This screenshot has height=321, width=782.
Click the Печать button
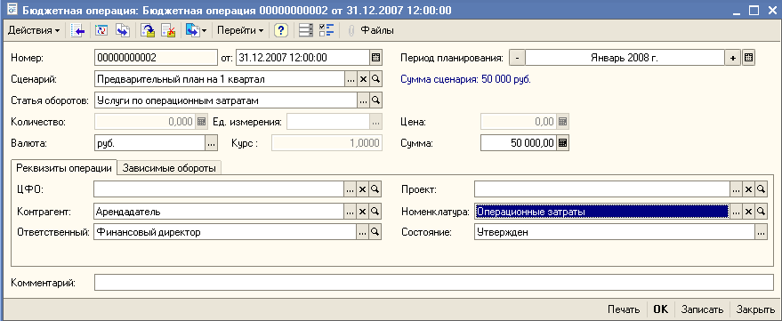pyautogui.click(x=624, y=309)
